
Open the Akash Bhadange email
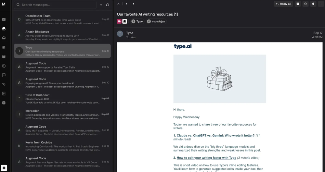[62, 35]
